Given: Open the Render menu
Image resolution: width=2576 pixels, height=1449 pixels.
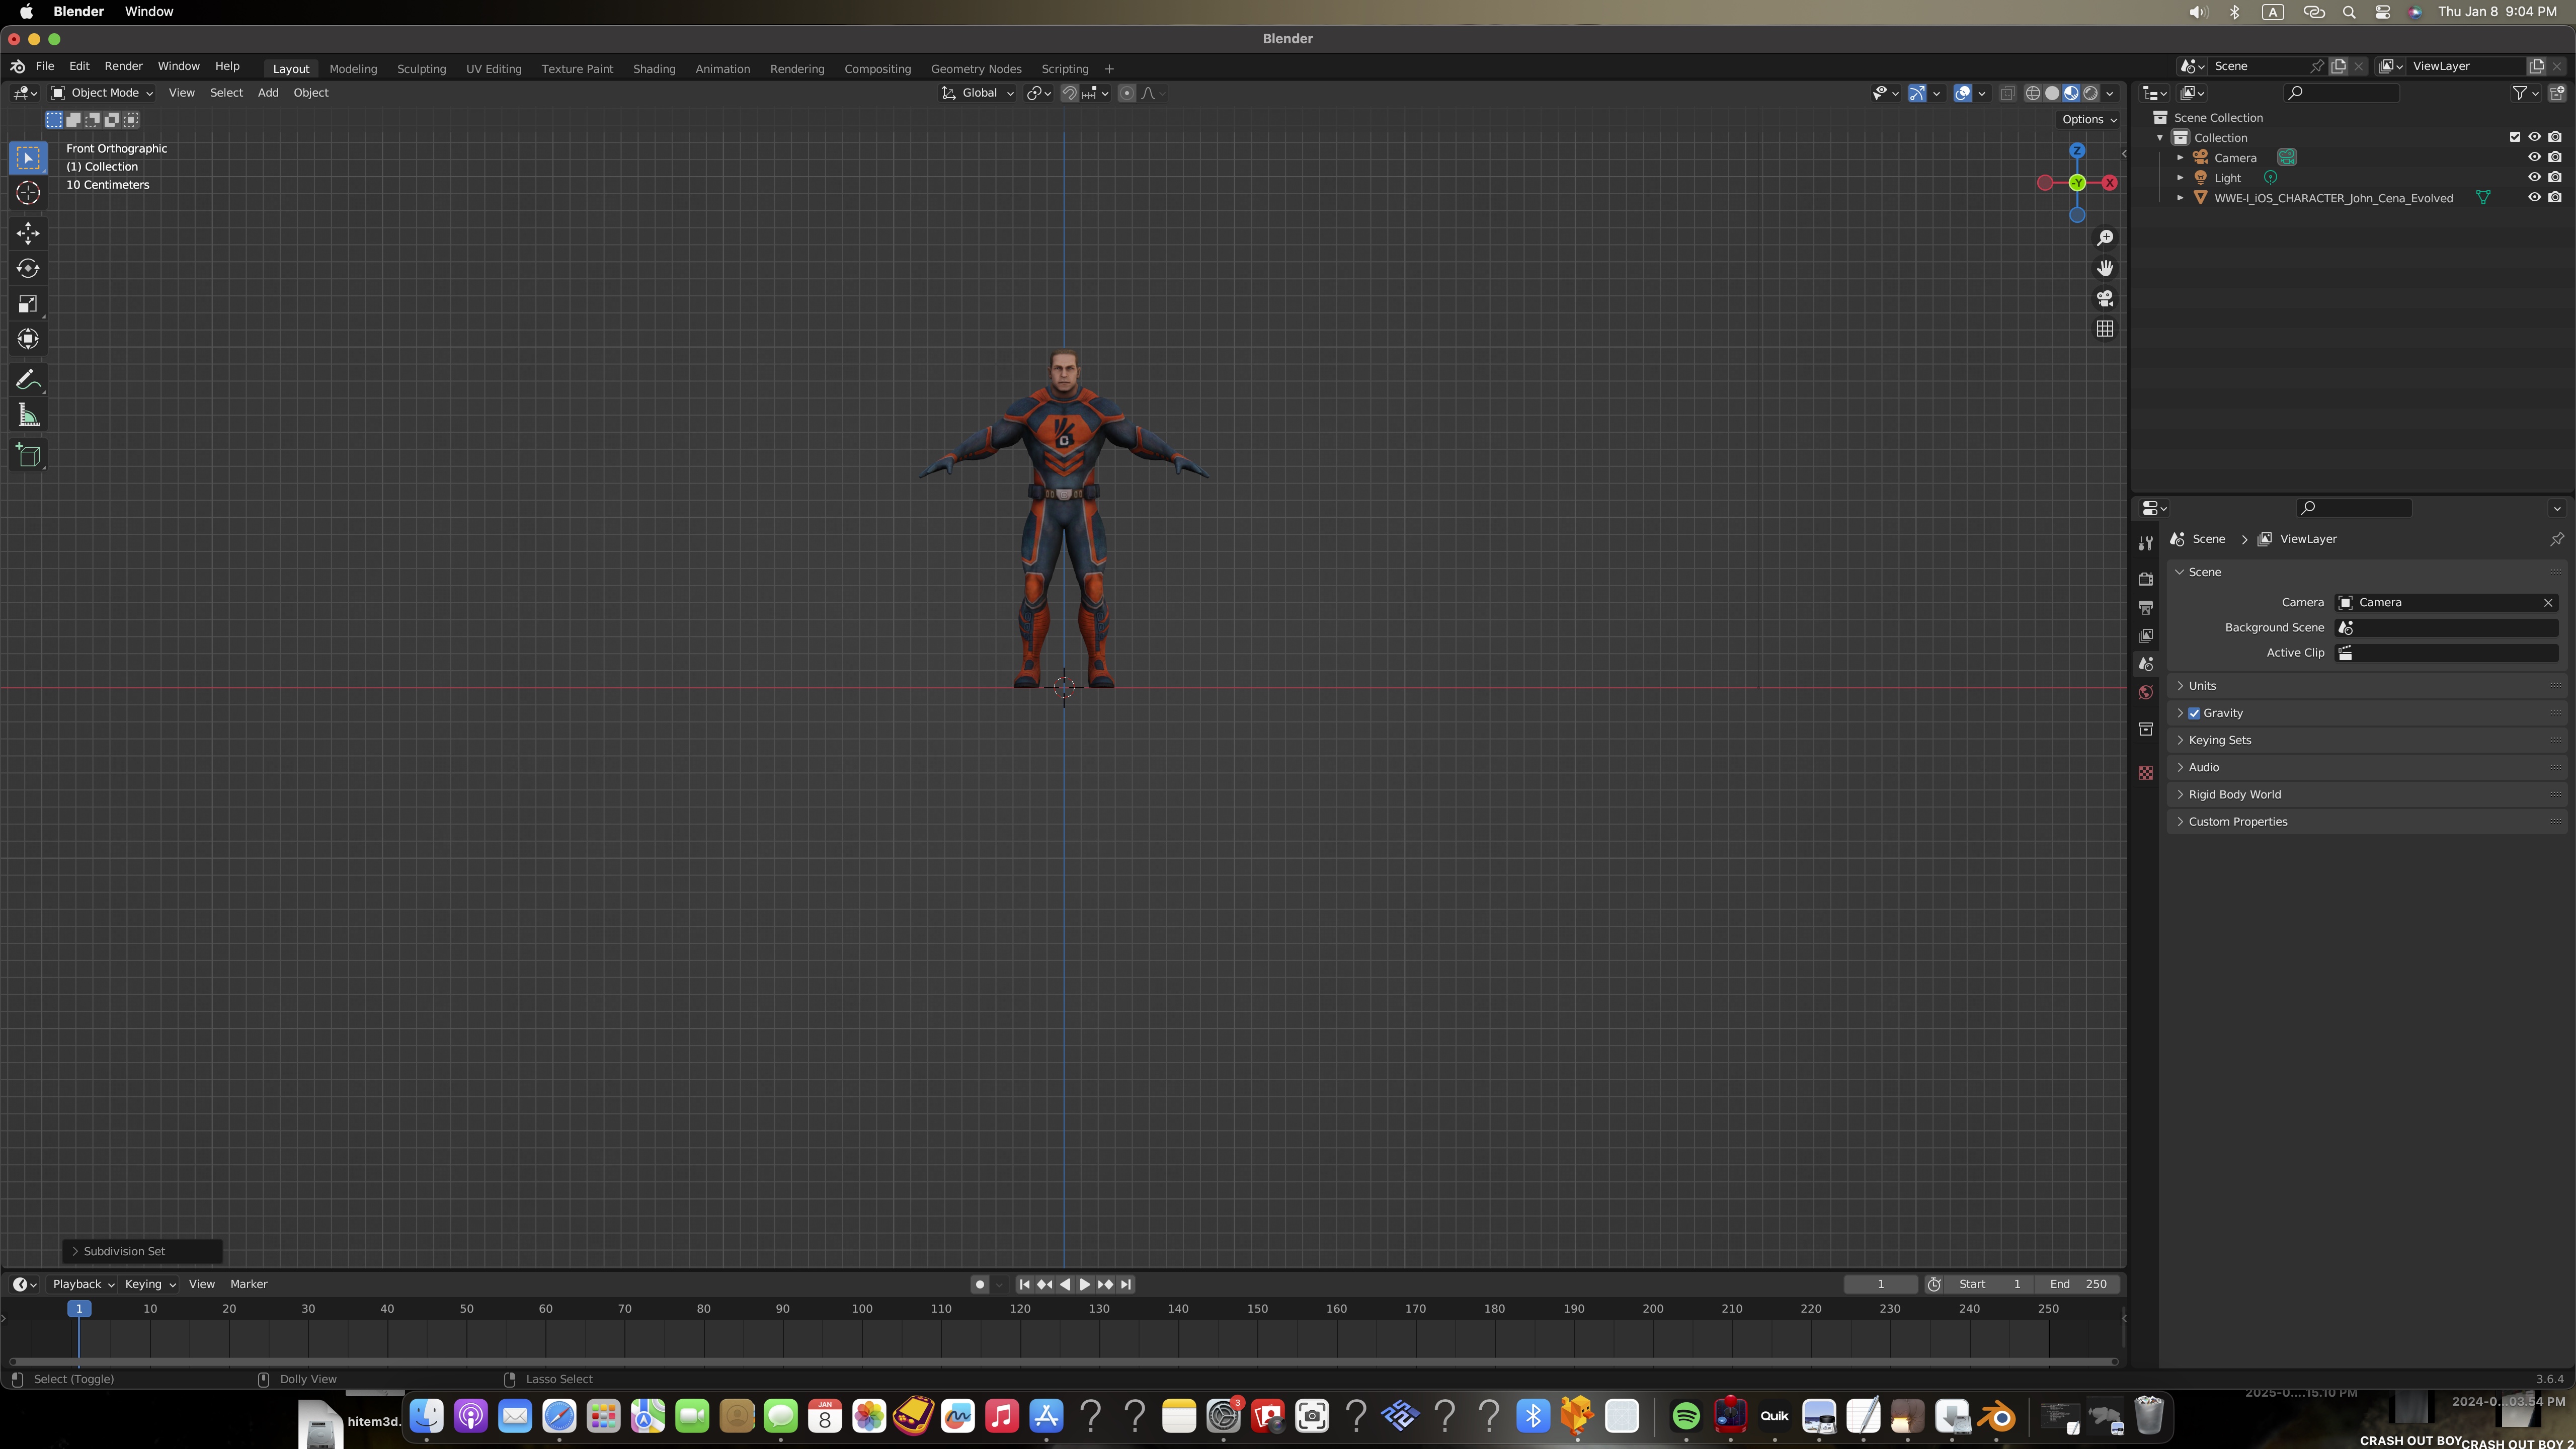Looking at the screenshot, I should [124, 66].
